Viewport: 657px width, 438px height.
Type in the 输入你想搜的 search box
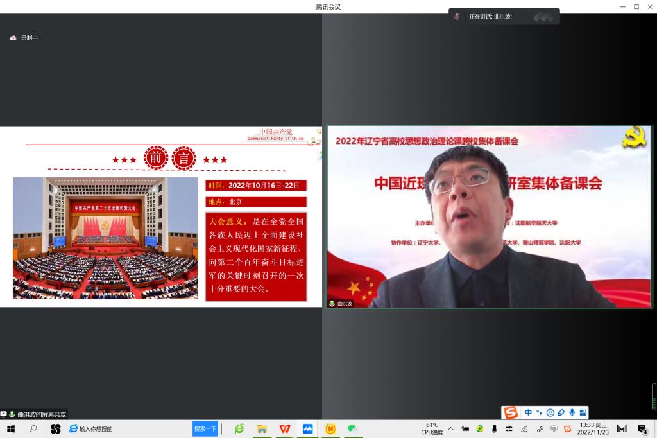(128, 428)
